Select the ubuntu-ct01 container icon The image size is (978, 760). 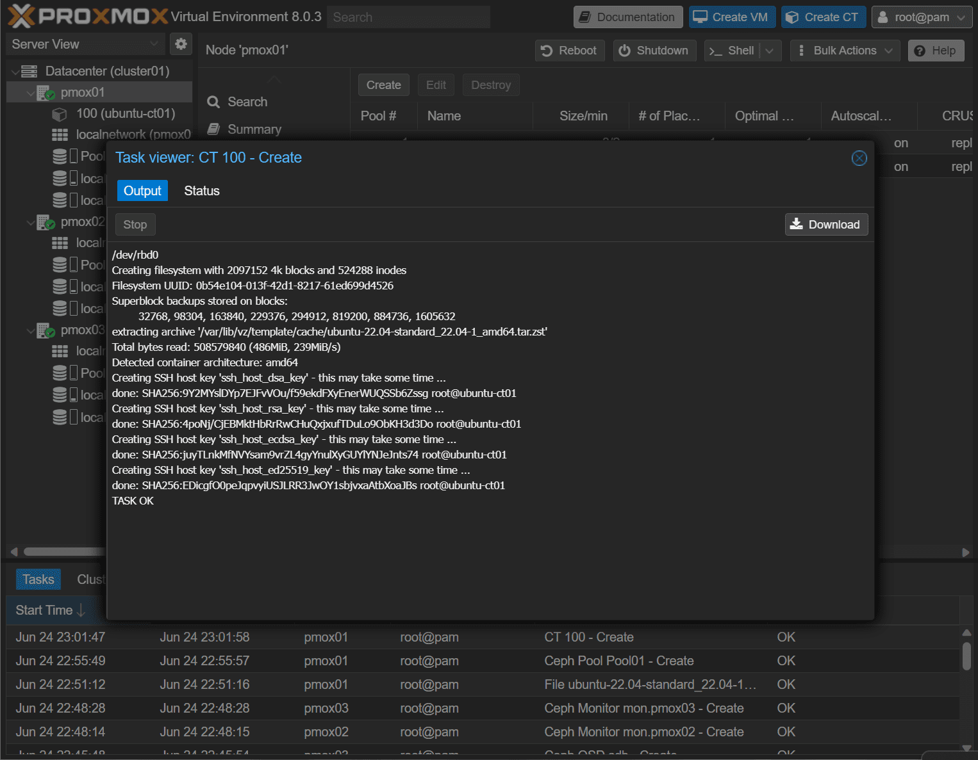(x=60, y=114)
